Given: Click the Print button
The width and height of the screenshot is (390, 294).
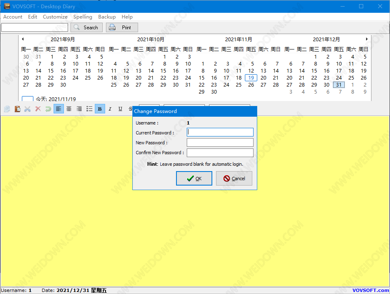Looking at the screenshot, I should [122, 27].
